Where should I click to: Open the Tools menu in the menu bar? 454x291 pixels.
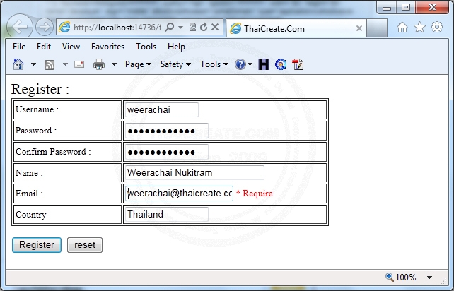tap(146, 47)
